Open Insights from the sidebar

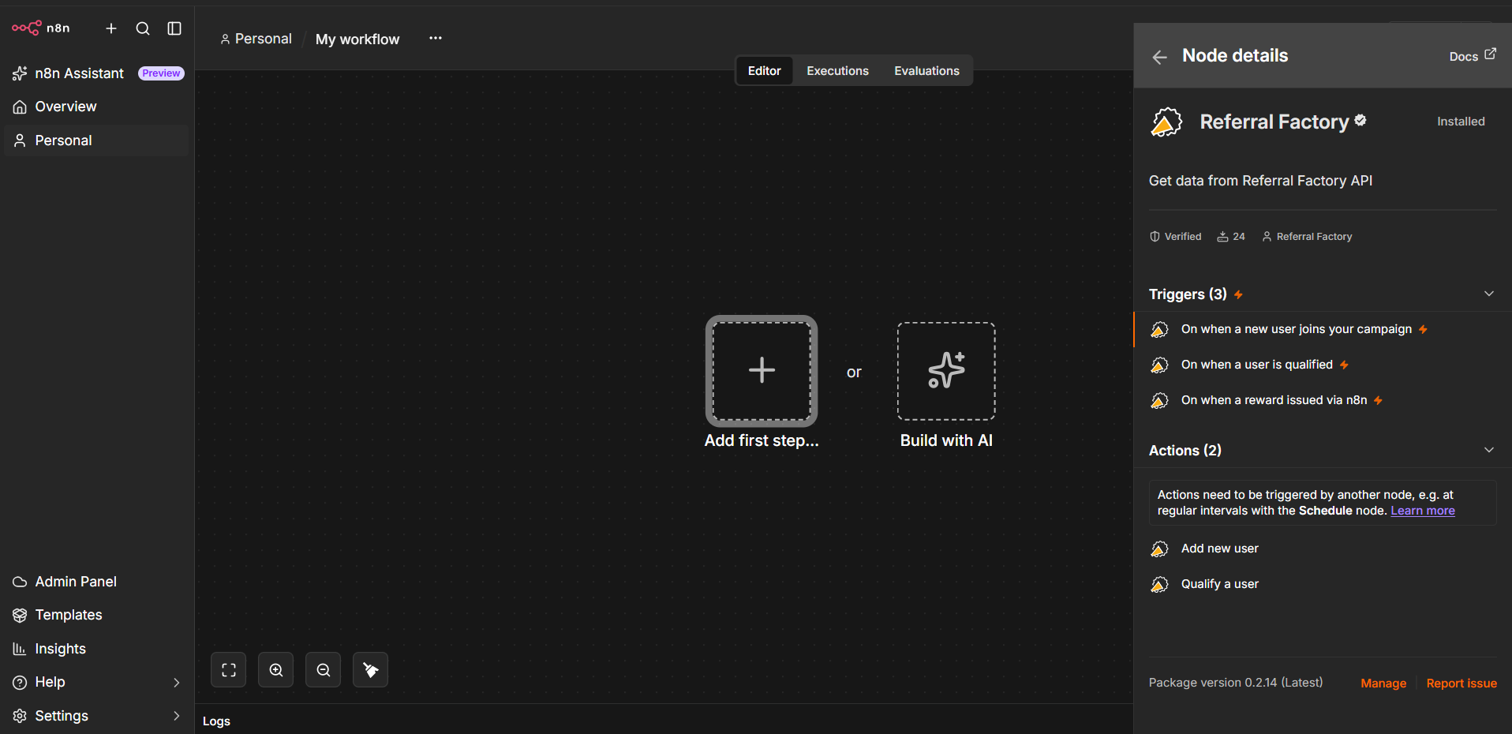coord(98,649)
